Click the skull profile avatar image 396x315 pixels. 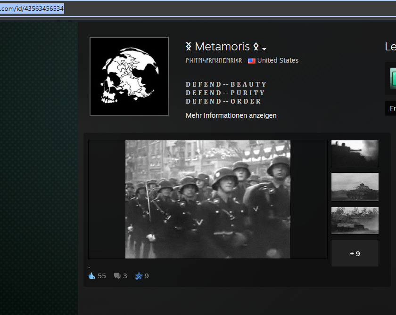click(129, 76)
